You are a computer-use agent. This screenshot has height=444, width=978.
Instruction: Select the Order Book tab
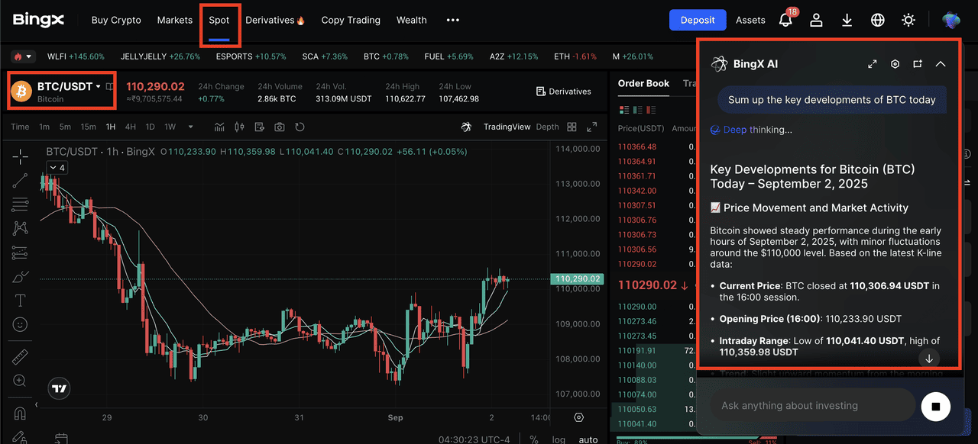pyautogui.click(x=643, y=83)
